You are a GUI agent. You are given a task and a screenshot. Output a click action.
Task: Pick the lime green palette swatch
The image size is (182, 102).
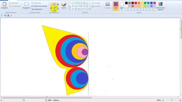[x=145, y=6]
